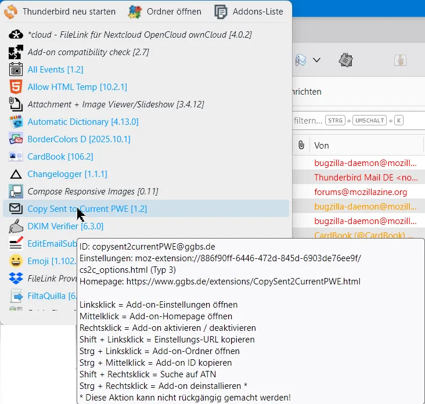Screen dimensions: 425x404
Task: Click the All Events calendar icon
Action: click(x=16, y=70)
